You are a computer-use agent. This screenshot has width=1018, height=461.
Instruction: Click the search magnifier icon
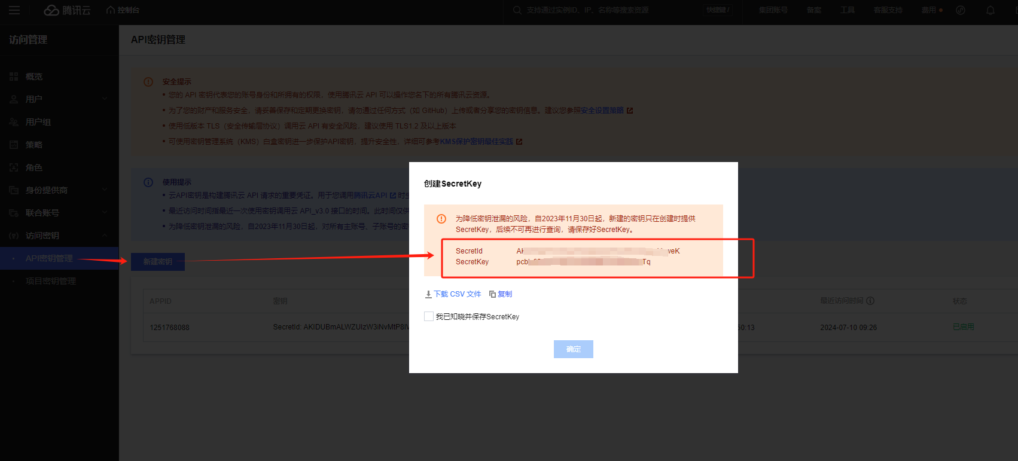[517, 10]
